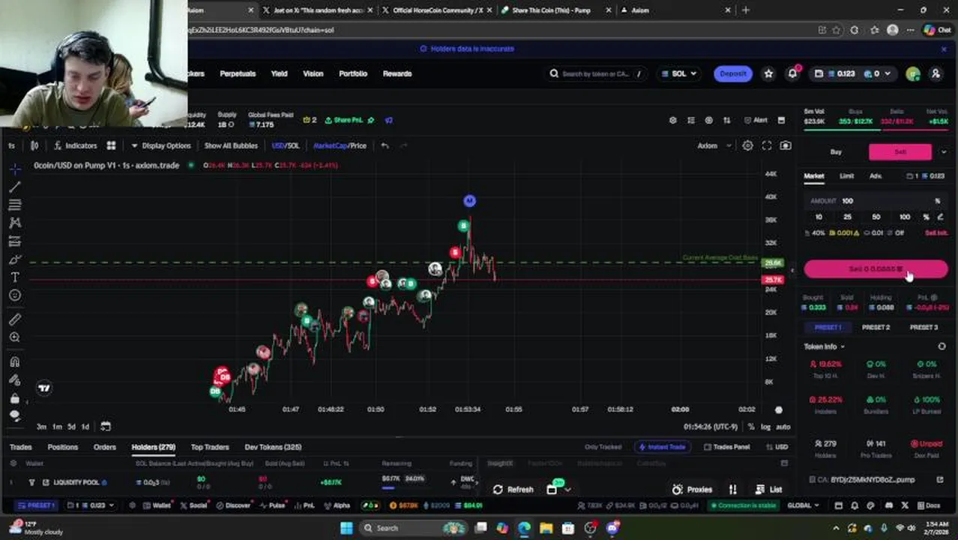The image size is (958, 540).
Task: Click the Alert shield button
Action: point(756,120)
